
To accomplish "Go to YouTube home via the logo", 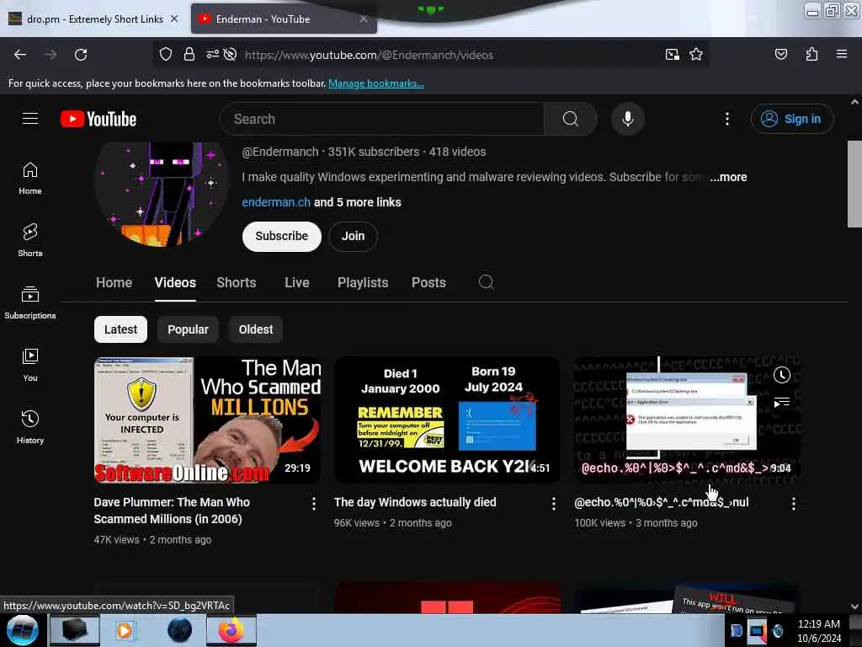I will [98, 119].
